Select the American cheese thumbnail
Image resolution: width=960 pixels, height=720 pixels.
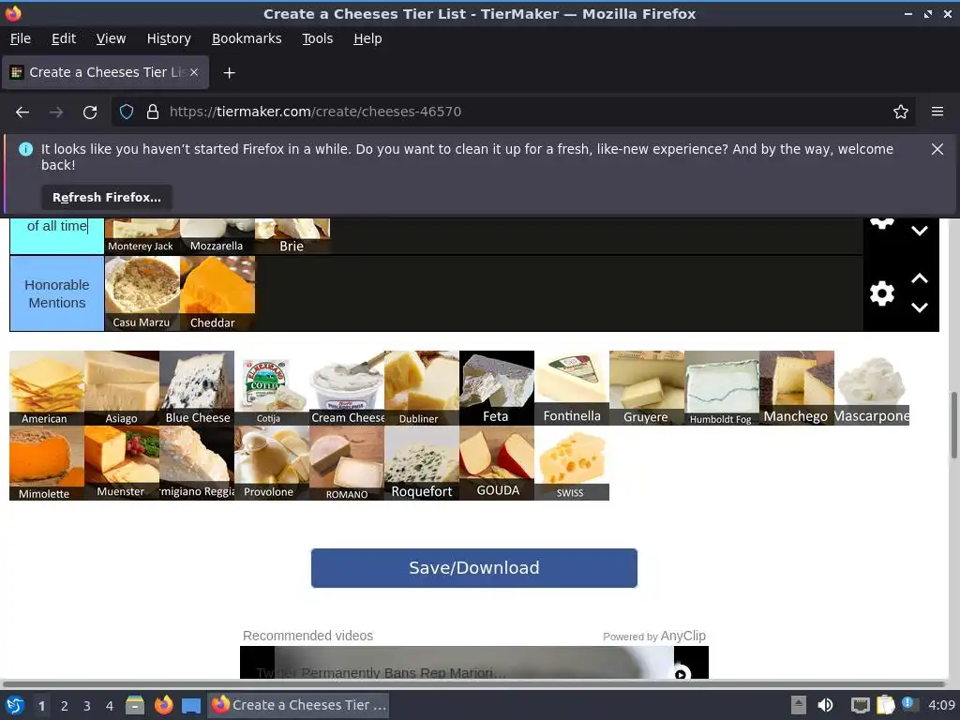pos(47,388)
